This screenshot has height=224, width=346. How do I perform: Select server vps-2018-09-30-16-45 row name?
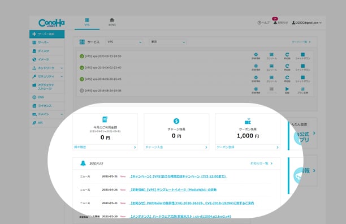103,79
